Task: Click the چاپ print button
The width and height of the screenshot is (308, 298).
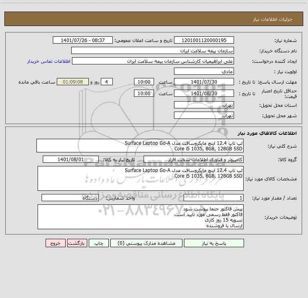Action: pyautogui.click(x=99, y=243)
